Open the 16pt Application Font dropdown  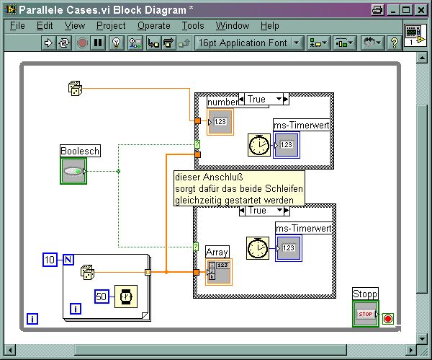coord(249,43)
